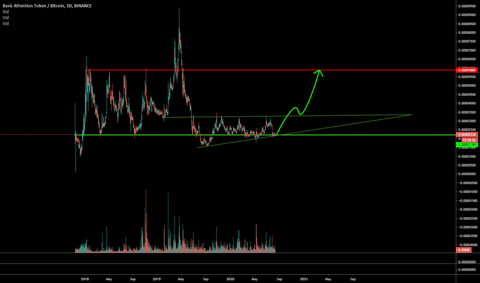The width and height of the screenshot is (480, 283).
Task: Click the 2019 date on the time axis
Action: 157,279
